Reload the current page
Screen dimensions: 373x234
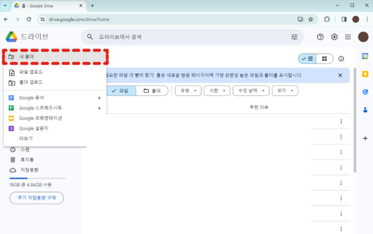(29, 19)
